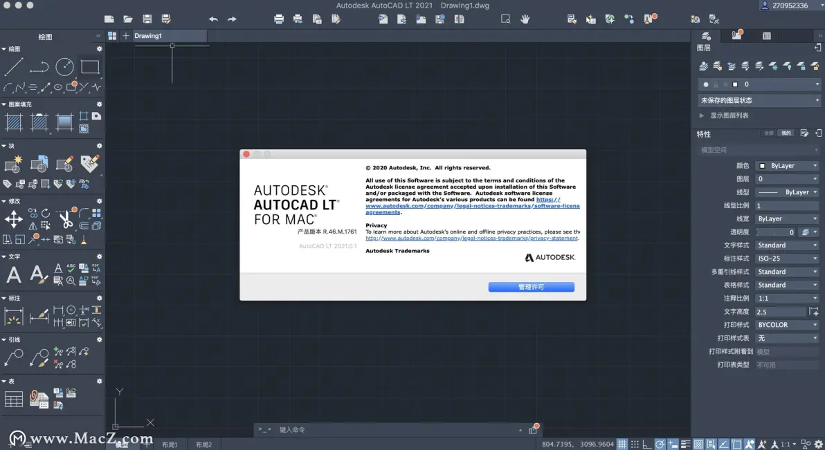Toggle lineweight display in status bar
Viewport: 825px width, 450px height.
click(x=686, y=444)
